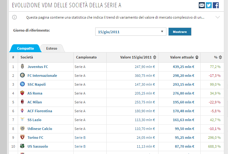Screen dimensions: 228x154
Task: Click the Juventus FC club crest
Action: click(22, 67)
